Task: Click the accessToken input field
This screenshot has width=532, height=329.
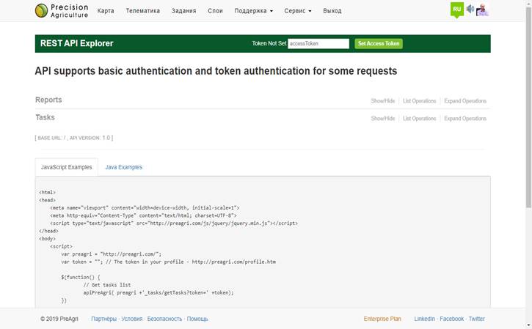Action: point(318,43)
